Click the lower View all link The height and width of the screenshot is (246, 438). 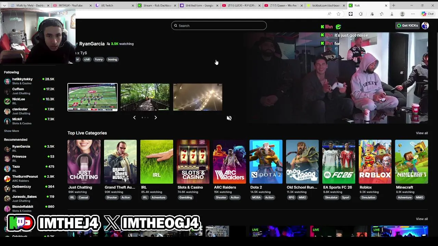(422, 219)
